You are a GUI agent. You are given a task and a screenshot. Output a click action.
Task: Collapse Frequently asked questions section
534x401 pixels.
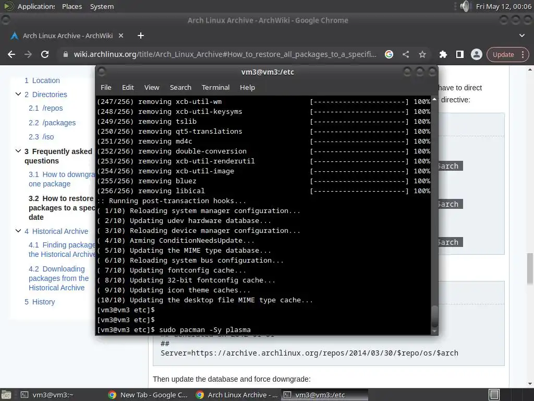coord(18,151)
